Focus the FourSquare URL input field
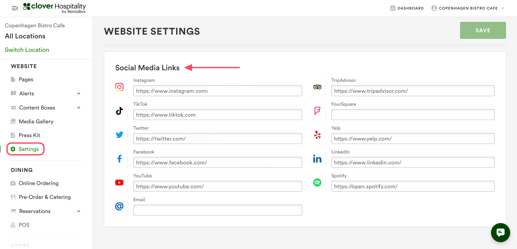This screenshot has height=249, width=517. [x=413, y=115]
